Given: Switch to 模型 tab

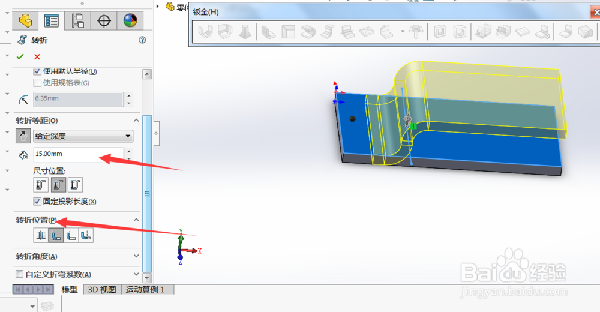Looking at the screenshot, I should point(70,290).
